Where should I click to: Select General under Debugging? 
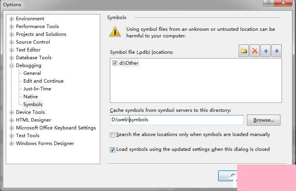click(32, 73)
